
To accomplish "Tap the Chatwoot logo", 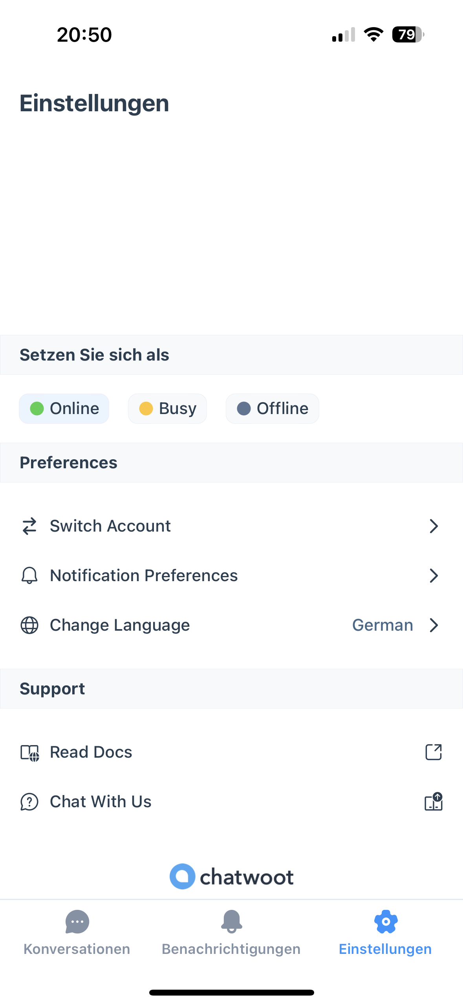I will pyautogui.click(x=231, y=876).
